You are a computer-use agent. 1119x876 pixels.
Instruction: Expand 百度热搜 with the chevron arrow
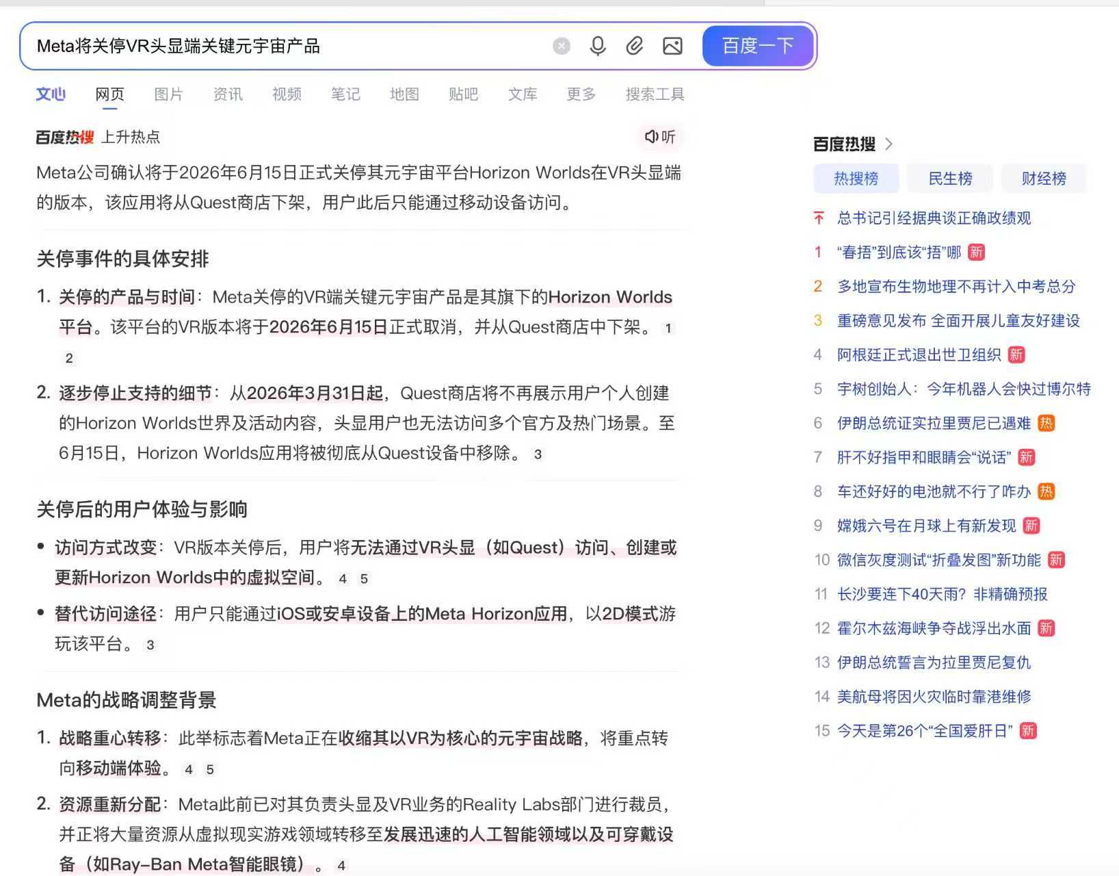[x=888, y=144]
